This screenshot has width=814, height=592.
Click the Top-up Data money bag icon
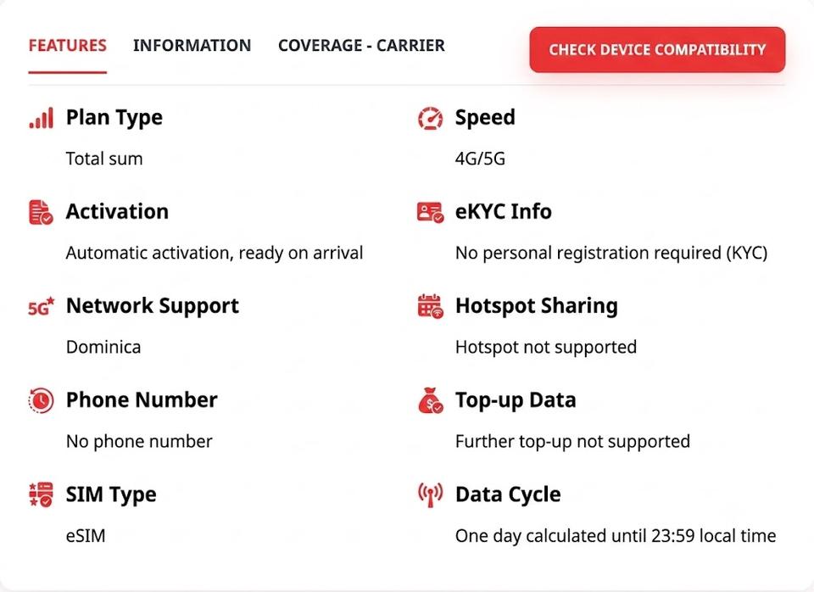click(x=431, y=400)
